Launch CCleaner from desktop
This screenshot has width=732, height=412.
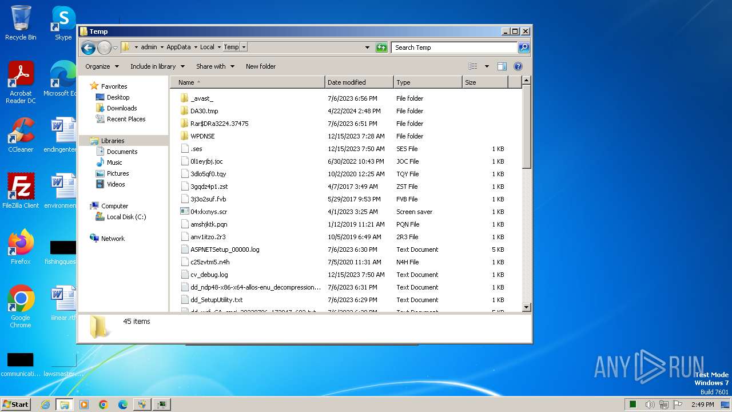tap(21, 135)
